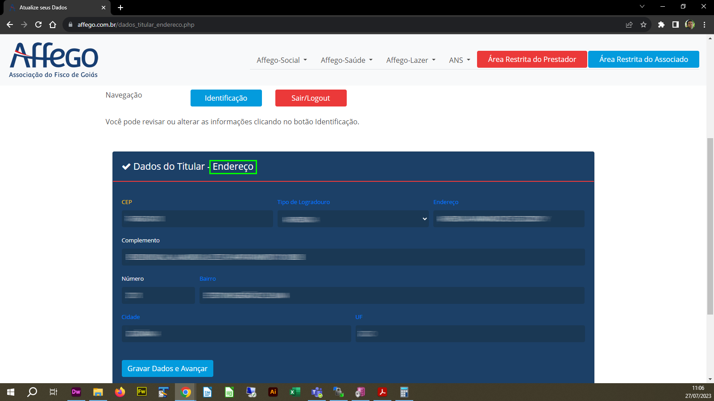Bookmark this page with star icon
714x401 pixels.
point(643,25)
